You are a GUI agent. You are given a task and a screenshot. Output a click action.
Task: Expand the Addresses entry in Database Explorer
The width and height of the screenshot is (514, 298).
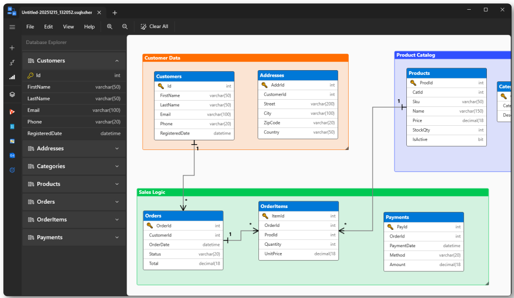116,148
